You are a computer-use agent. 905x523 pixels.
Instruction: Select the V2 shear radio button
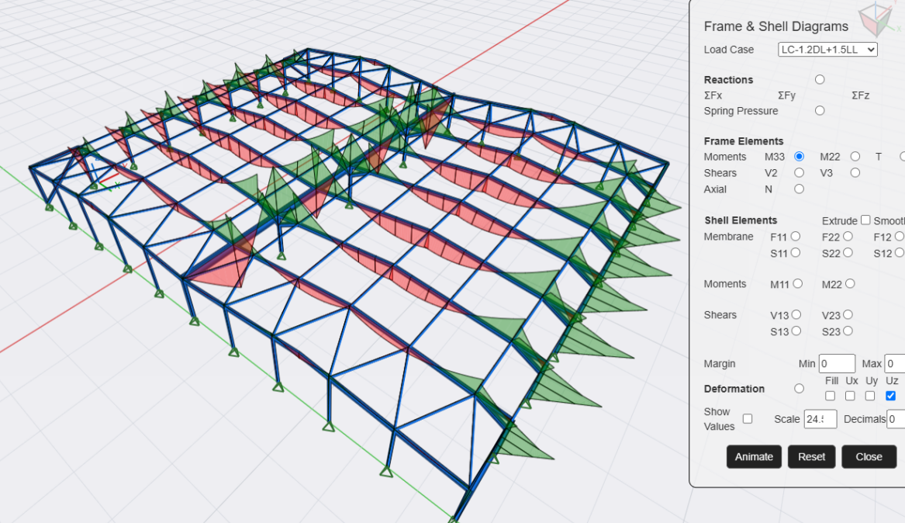799,172
